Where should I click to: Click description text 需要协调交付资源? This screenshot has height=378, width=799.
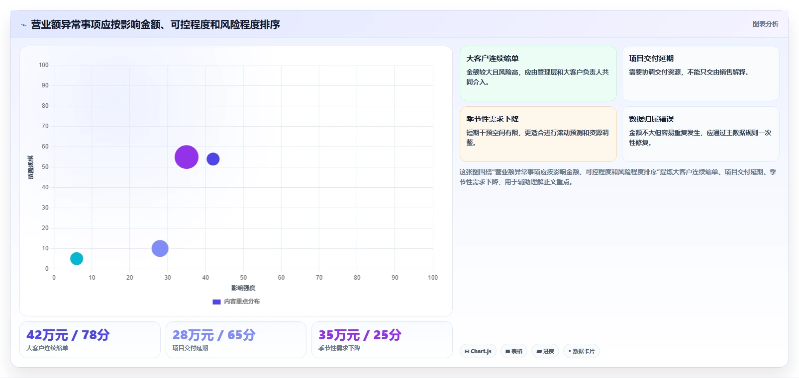[689, 72]
